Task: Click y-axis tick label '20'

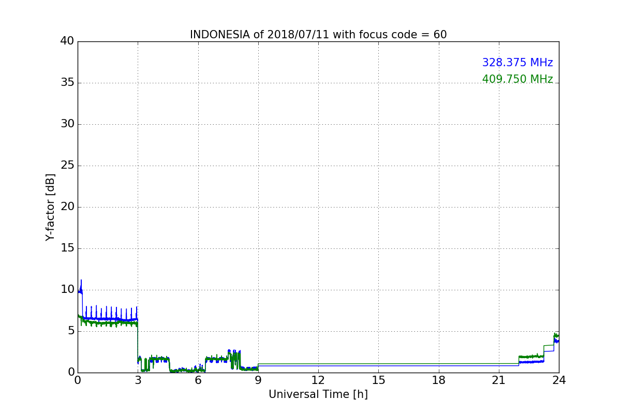Action: click(67, 206)
